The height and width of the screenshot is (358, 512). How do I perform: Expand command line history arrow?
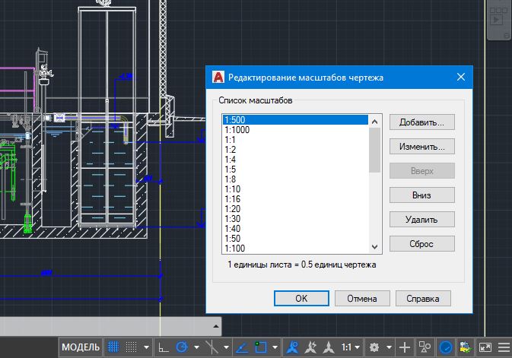(x=216, y=326)
